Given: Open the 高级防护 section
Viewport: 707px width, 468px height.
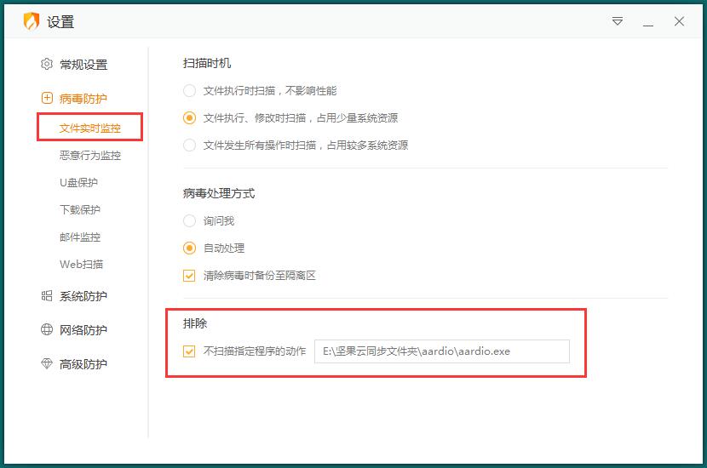Looking at the screenshot, I should (x=83, y=364).
